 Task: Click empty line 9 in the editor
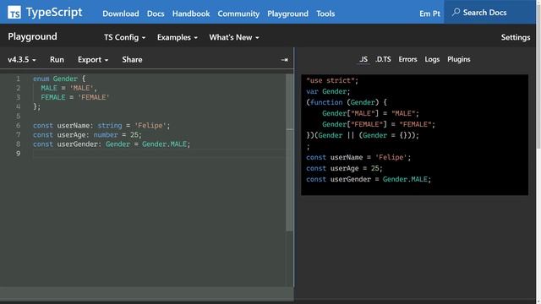pos(159,154)
